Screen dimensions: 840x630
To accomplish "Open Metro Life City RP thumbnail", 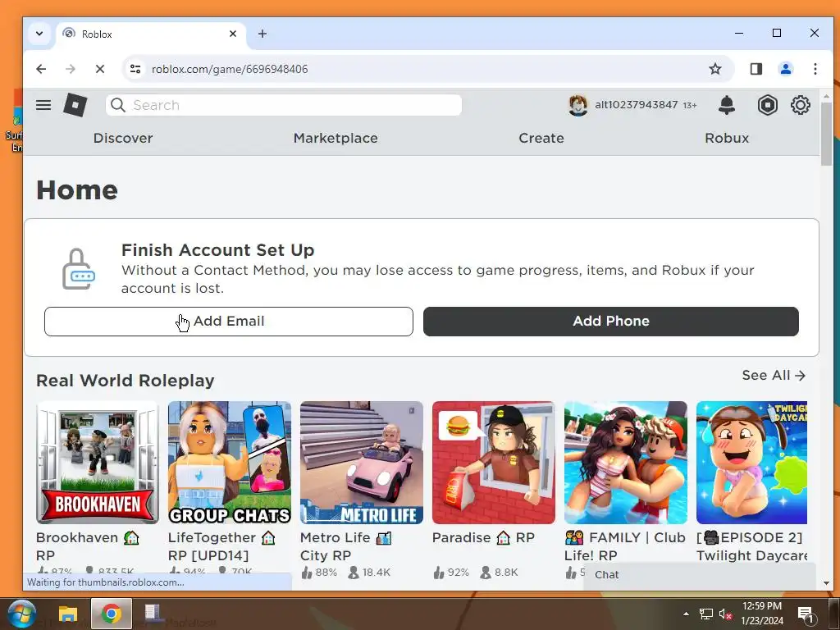I will [x=362, y=463].
